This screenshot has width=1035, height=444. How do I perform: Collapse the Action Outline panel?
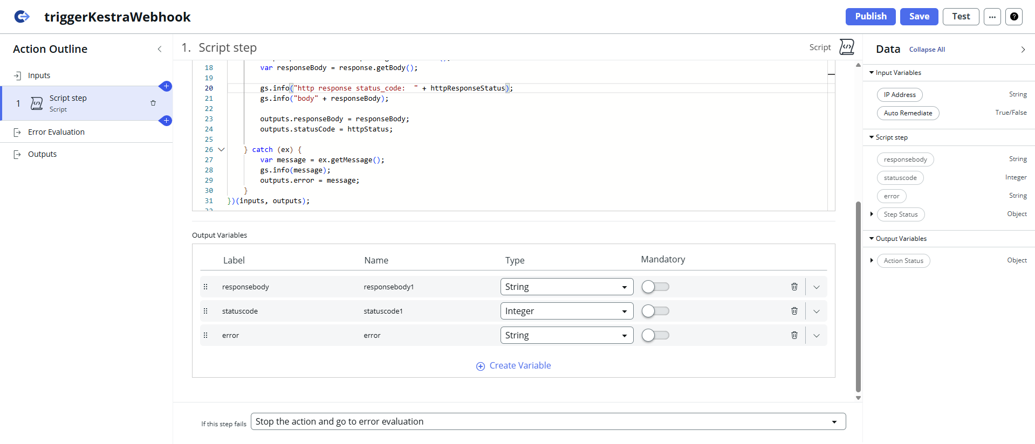(160, 49)
